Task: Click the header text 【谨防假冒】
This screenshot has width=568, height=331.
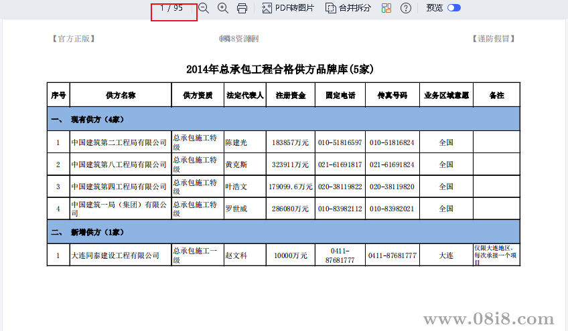Action: click(494, 39)
